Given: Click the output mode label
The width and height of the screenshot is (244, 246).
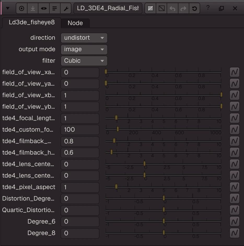Looking at the screenshot, I should (37, 49).
